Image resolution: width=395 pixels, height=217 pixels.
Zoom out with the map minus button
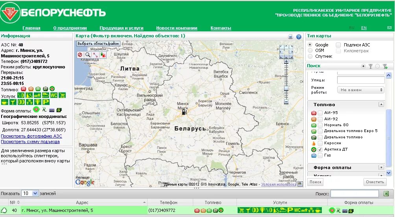coord(286,102)
